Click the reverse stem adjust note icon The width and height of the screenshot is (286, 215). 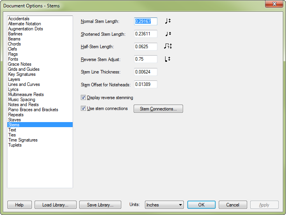167,59
